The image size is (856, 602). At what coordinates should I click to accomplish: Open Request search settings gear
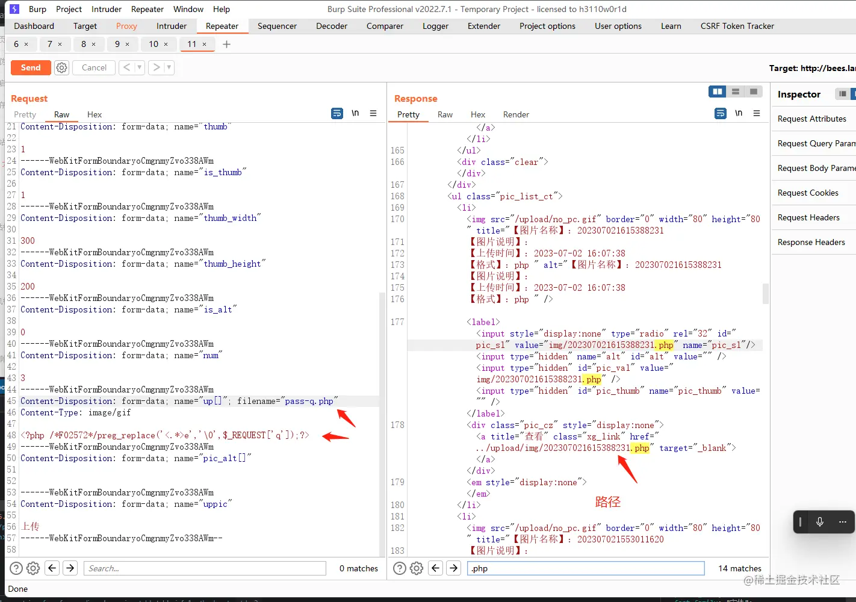point(33,568)
